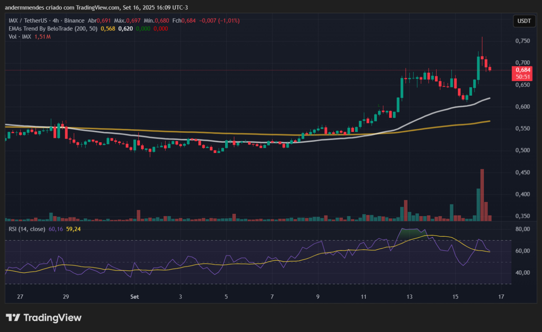The width and height of the screenshot is (542, 332).
Task: Select the Binance exchange label
Action: click(75, 21)
